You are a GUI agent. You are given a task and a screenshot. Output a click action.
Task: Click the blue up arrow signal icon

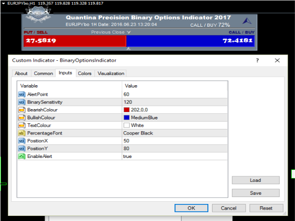click(x=247, y=21)
